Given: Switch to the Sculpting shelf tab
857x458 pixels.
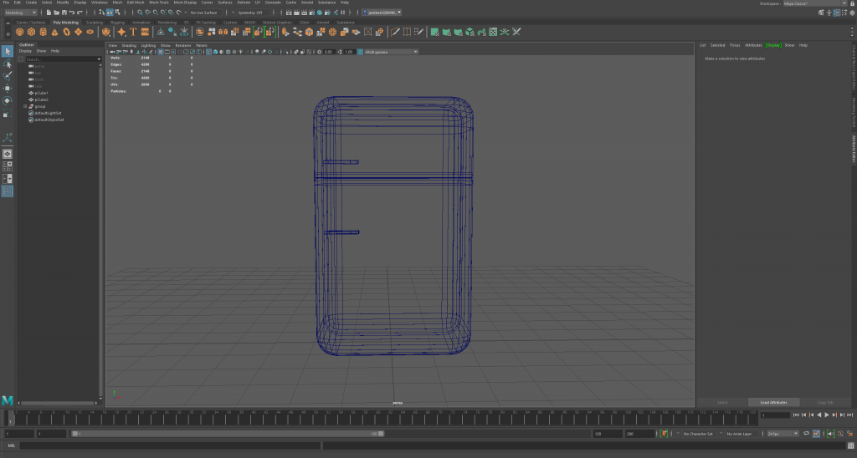Looking at the screenshot, I should (x=94, y=23).
